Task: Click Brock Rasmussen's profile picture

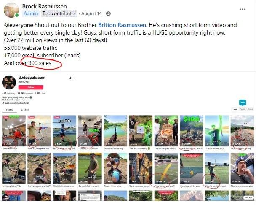Action: (x=11, y=10)
